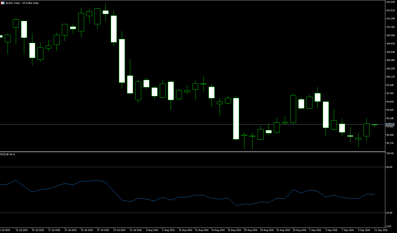This screenshot has width=397, height=233.
Task: Select the 29 Jul 2026 date label
Action: (x=120, y=230)
